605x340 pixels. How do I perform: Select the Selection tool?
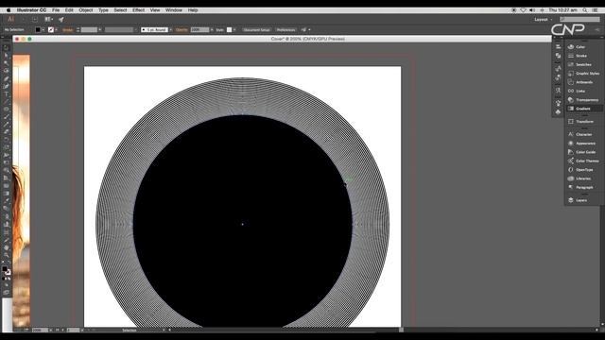click(x=6, y=48)
